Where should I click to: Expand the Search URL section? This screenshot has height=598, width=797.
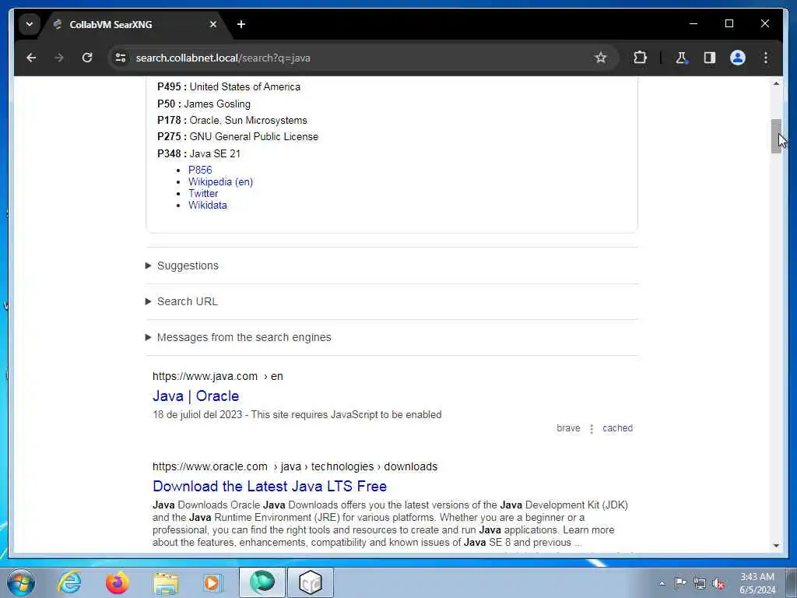click(187, 301)
